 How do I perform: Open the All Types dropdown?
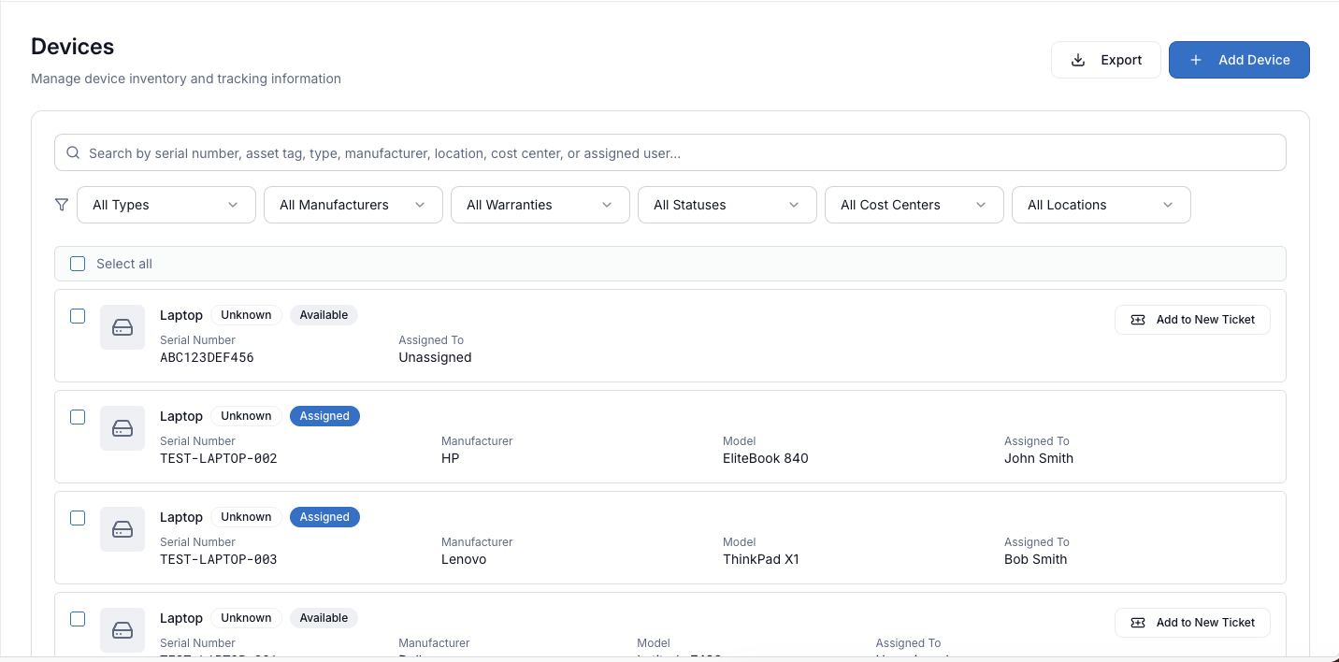166,205
